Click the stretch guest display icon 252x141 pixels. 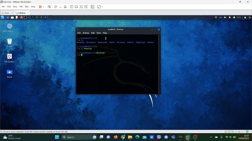[99, 7]
